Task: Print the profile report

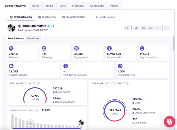Action: click(143, 28)
